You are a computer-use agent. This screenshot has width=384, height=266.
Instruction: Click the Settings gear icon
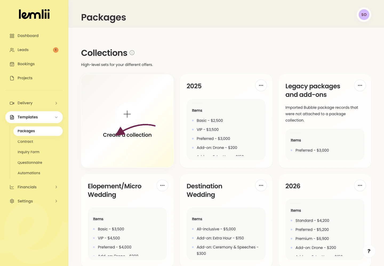click(x=12, y=201)
